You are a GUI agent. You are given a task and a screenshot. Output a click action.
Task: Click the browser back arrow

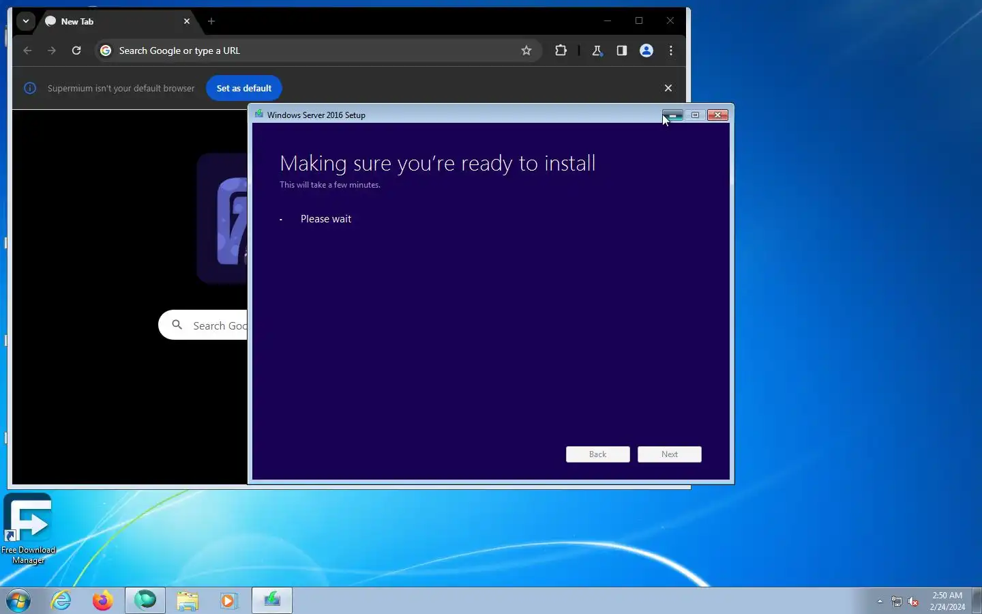[27, 50]
